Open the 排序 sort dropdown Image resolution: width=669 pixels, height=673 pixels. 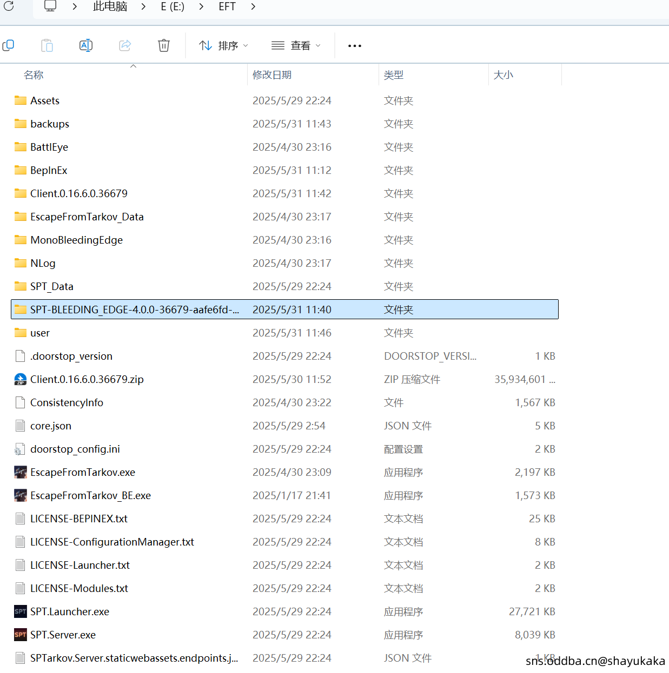(223, 46)
